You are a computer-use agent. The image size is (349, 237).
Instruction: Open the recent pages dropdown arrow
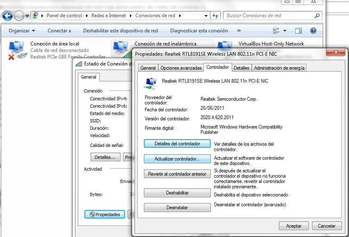click(27, 16)
